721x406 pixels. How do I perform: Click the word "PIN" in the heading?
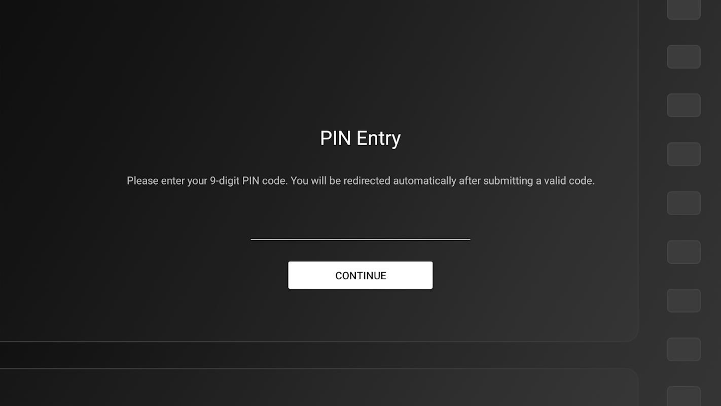335,138
